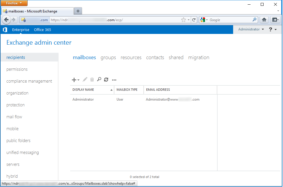Select the groups tab
Image resolution: width=283 pixels, height=187 pixels.
point(108,58)
